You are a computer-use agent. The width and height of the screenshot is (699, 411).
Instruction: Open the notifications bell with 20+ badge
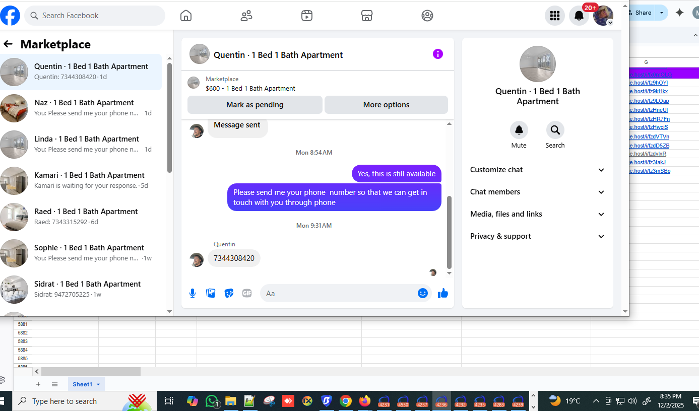580,16
